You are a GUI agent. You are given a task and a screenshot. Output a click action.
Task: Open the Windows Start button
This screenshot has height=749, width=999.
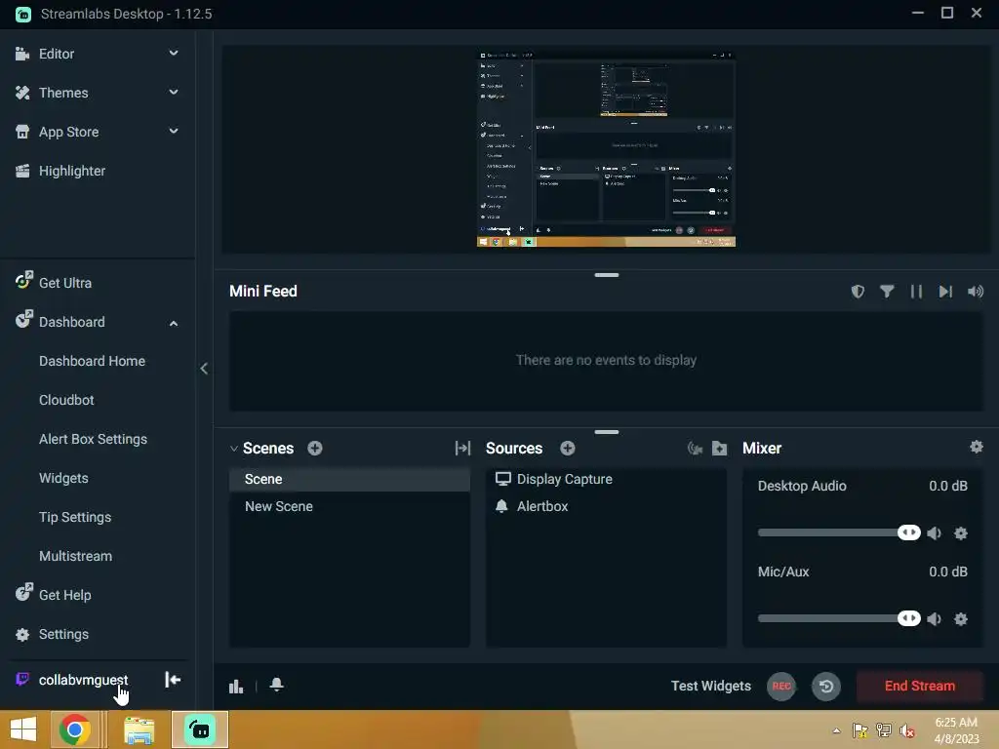click(x=23, y=729)
